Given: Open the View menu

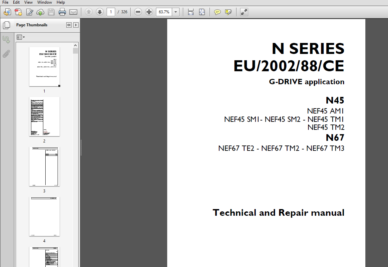Looking at the screenshot, I should [28, 2].
